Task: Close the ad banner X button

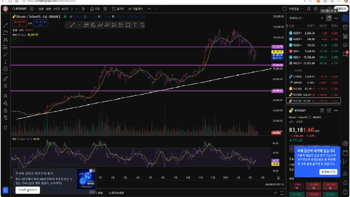Action: pyautogui.click(x=94, y=171)
